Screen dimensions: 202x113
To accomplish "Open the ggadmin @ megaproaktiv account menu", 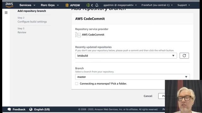I will pos(120,5).
